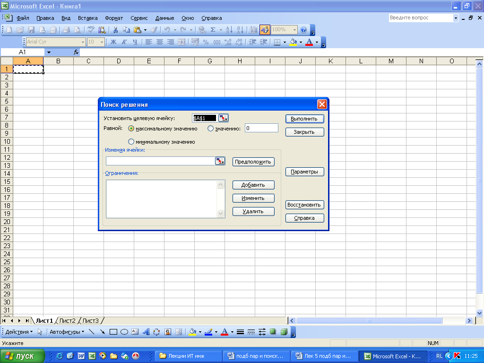Merge and center cells icon
484x363 pixels.
[181, 42]
